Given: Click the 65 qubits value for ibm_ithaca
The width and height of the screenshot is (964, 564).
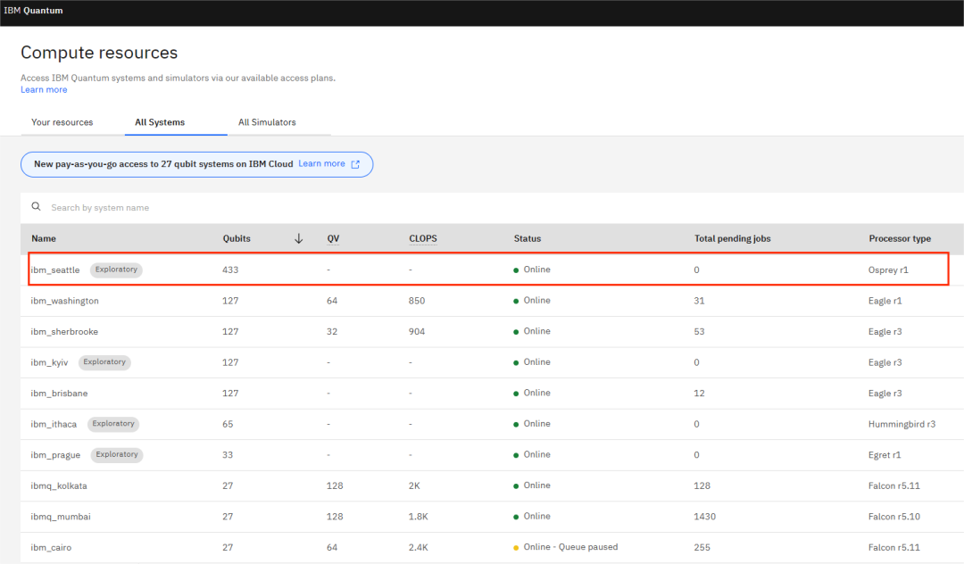Looking at the screenshot, I should click(228, 424).
